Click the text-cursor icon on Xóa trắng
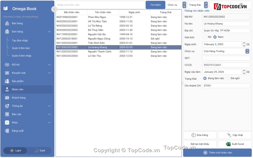The width and height of the screenshot is (253, 158). (x=194, y=135)
